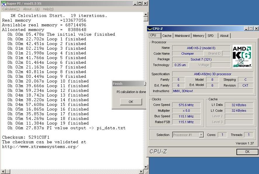Click the Ext. Family value 6
This screenshot has width=259, height=174.
178,85
